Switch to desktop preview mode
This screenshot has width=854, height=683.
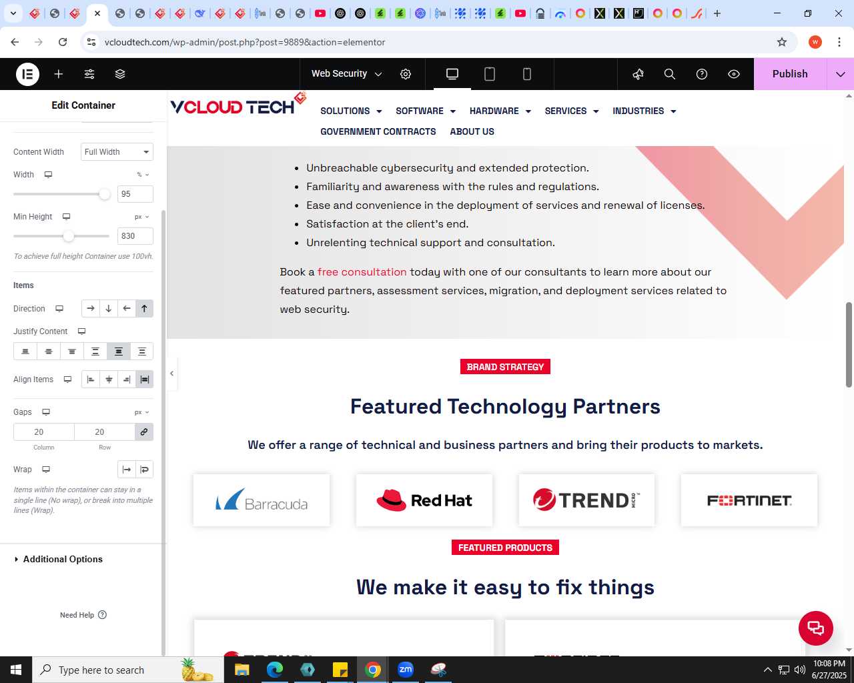pos(452,74)
